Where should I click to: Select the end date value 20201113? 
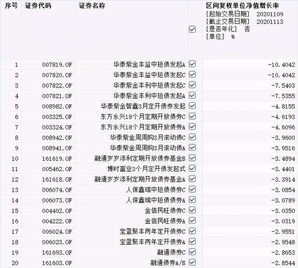point(270,22)
